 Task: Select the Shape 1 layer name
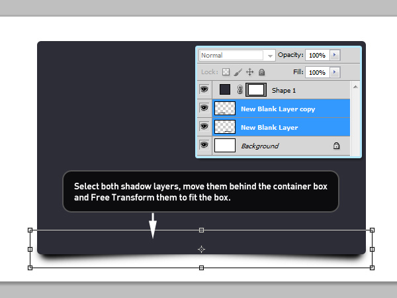coord(284,91)
